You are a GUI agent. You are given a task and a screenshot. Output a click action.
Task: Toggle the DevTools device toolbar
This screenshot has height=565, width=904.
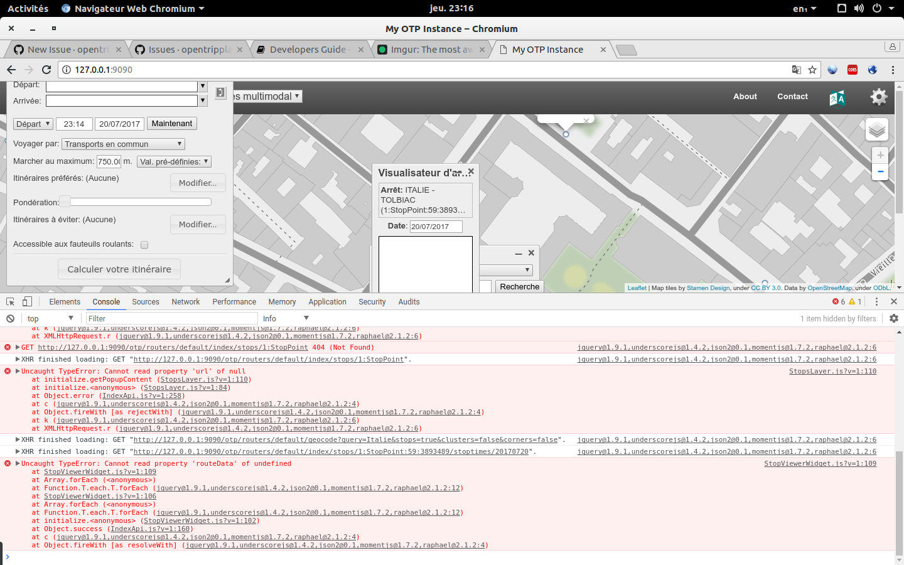[27, 302]
